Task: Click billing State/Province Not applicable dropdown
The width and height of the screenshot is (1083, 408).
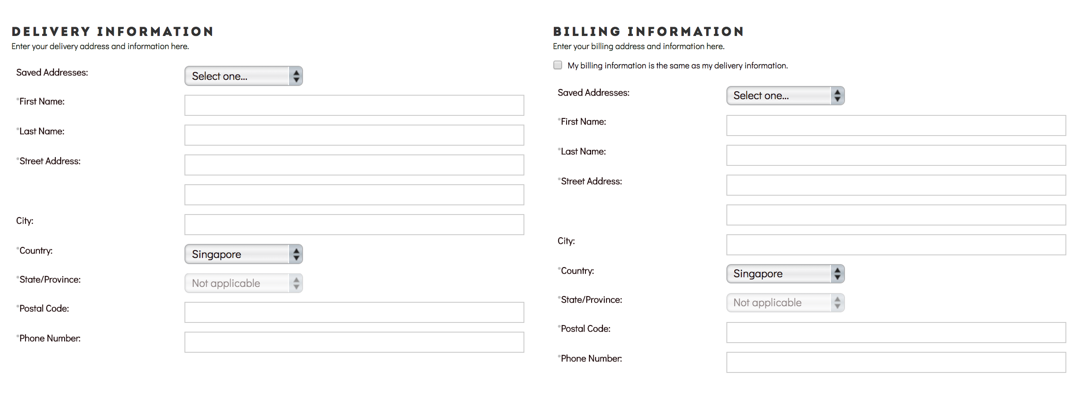Action: (785, 303)
